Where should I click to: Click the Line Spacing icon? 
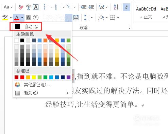tap(87, 18)
